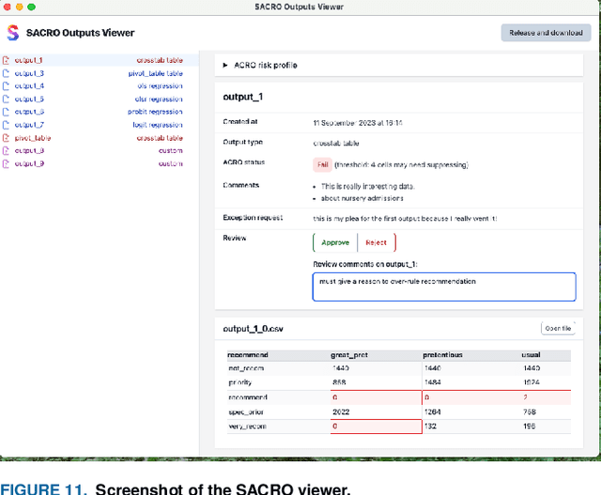
Task: Reject the output_1 review
Action: [x=376, y=242]
